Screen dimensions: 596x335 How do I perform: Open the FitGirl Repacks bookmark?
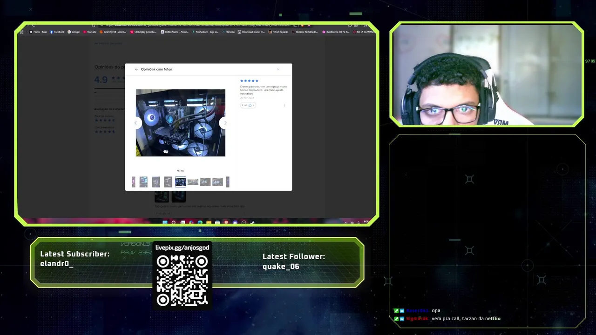[279, 32]
